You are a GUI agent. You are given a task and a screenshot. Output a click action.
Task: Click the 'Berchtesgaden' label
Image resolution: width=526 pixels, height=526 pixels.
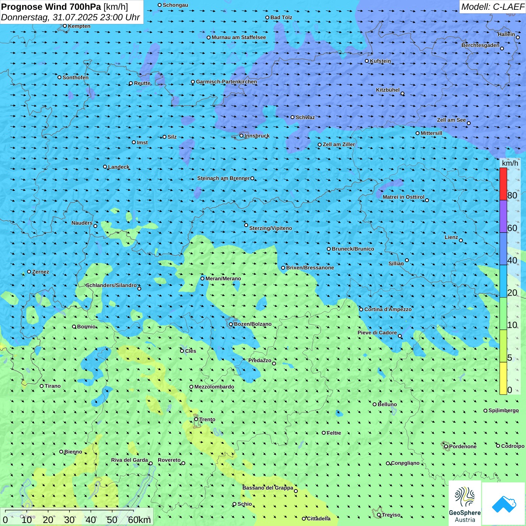481,45
